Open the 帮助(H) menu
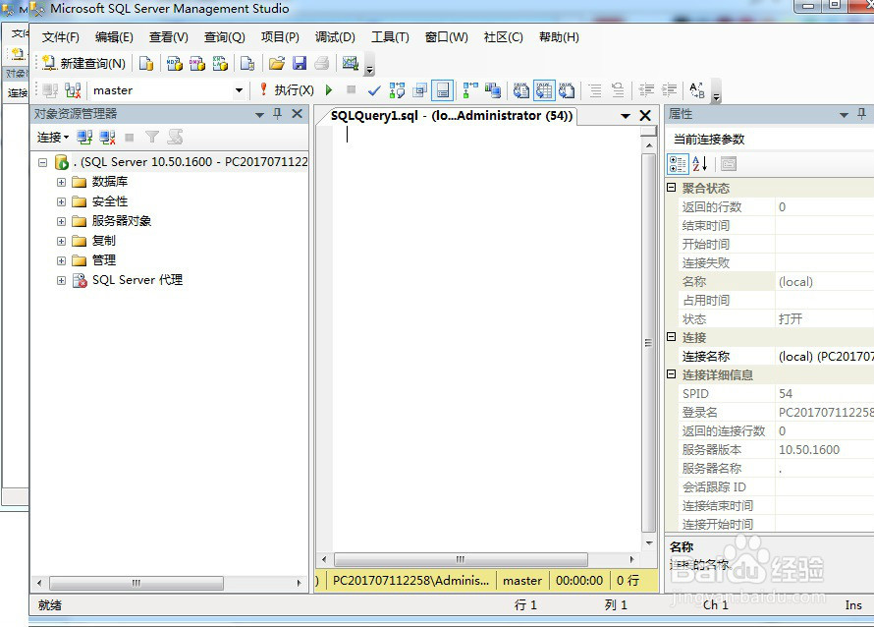The width and height of the screenshot is (874, 627). click(559, 37)
